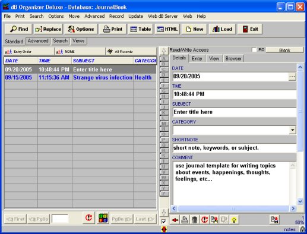Viewport: 307px width, 234px height.
Task: Click the red refresh icon in record toolbar
Action: pos(204,220)
